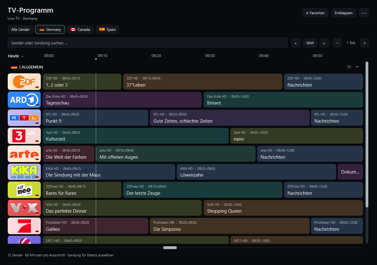
Task: Increase zoom with the plus button
Action: tap(365, 43)
